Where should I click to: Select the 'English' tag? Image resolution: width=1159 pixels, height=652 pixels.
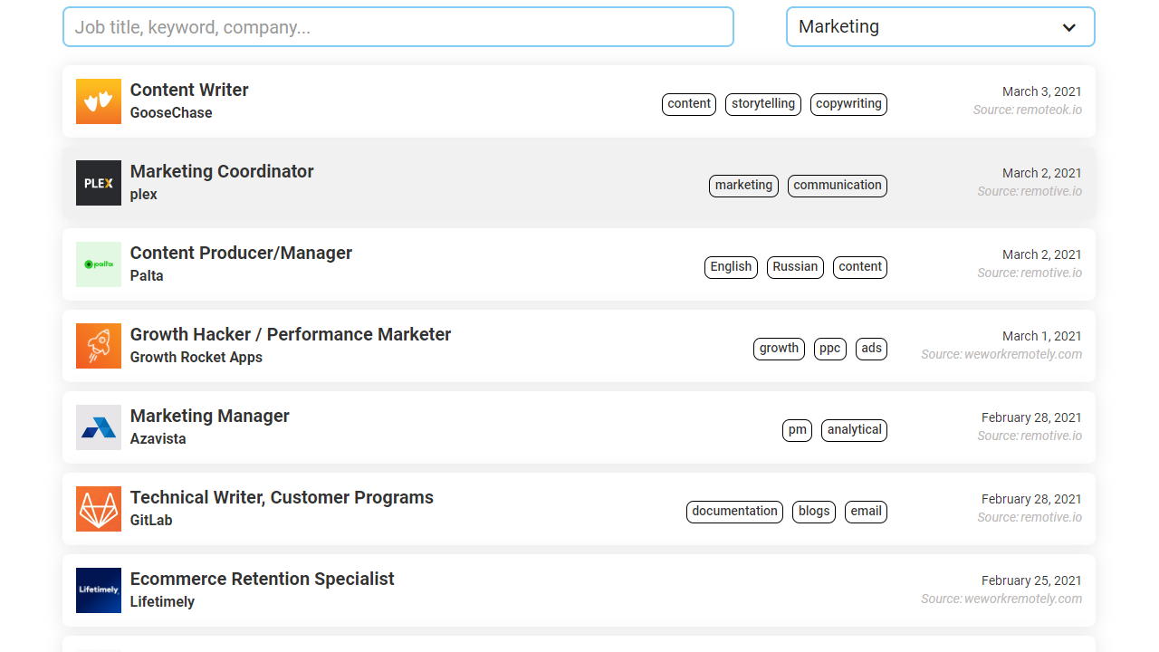[731, 267]
